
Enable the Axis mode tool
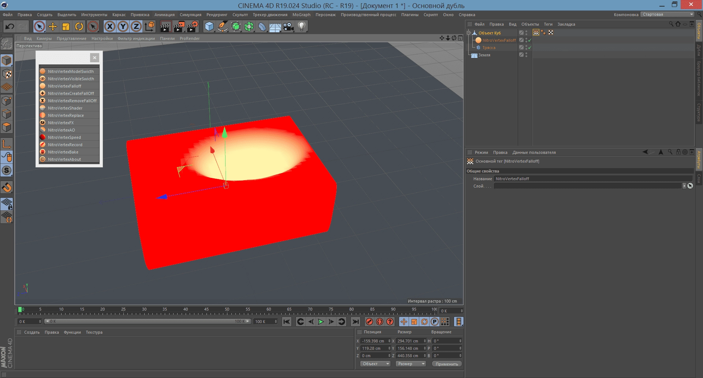pos(7,144)
